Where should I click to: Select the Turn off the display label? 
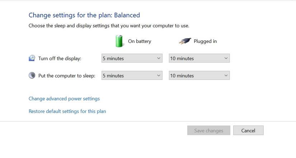[x=60, y=59]
